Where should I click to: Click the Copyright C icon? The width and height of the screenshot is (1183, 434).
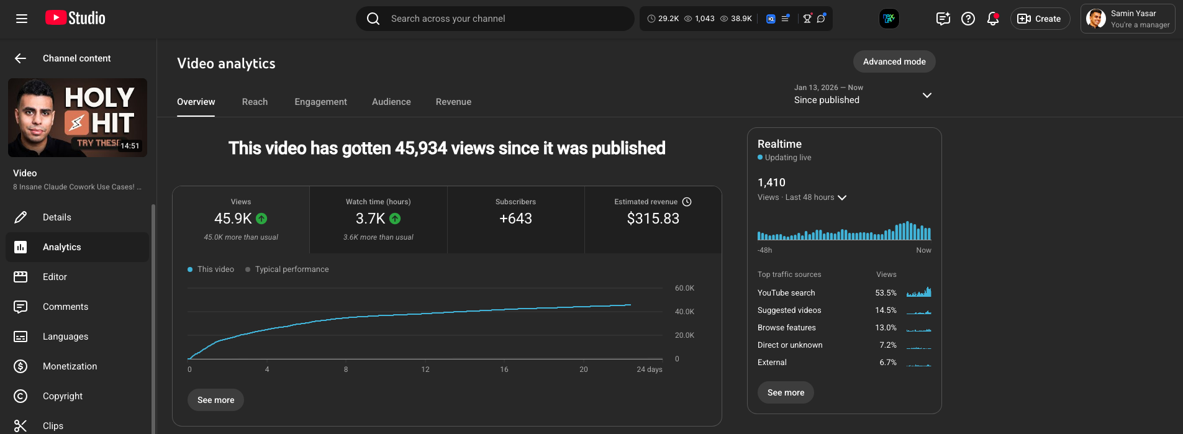coord(20,396)
